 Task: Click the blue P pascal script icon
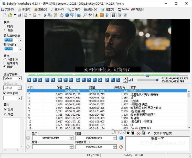[x=107, y=15]
